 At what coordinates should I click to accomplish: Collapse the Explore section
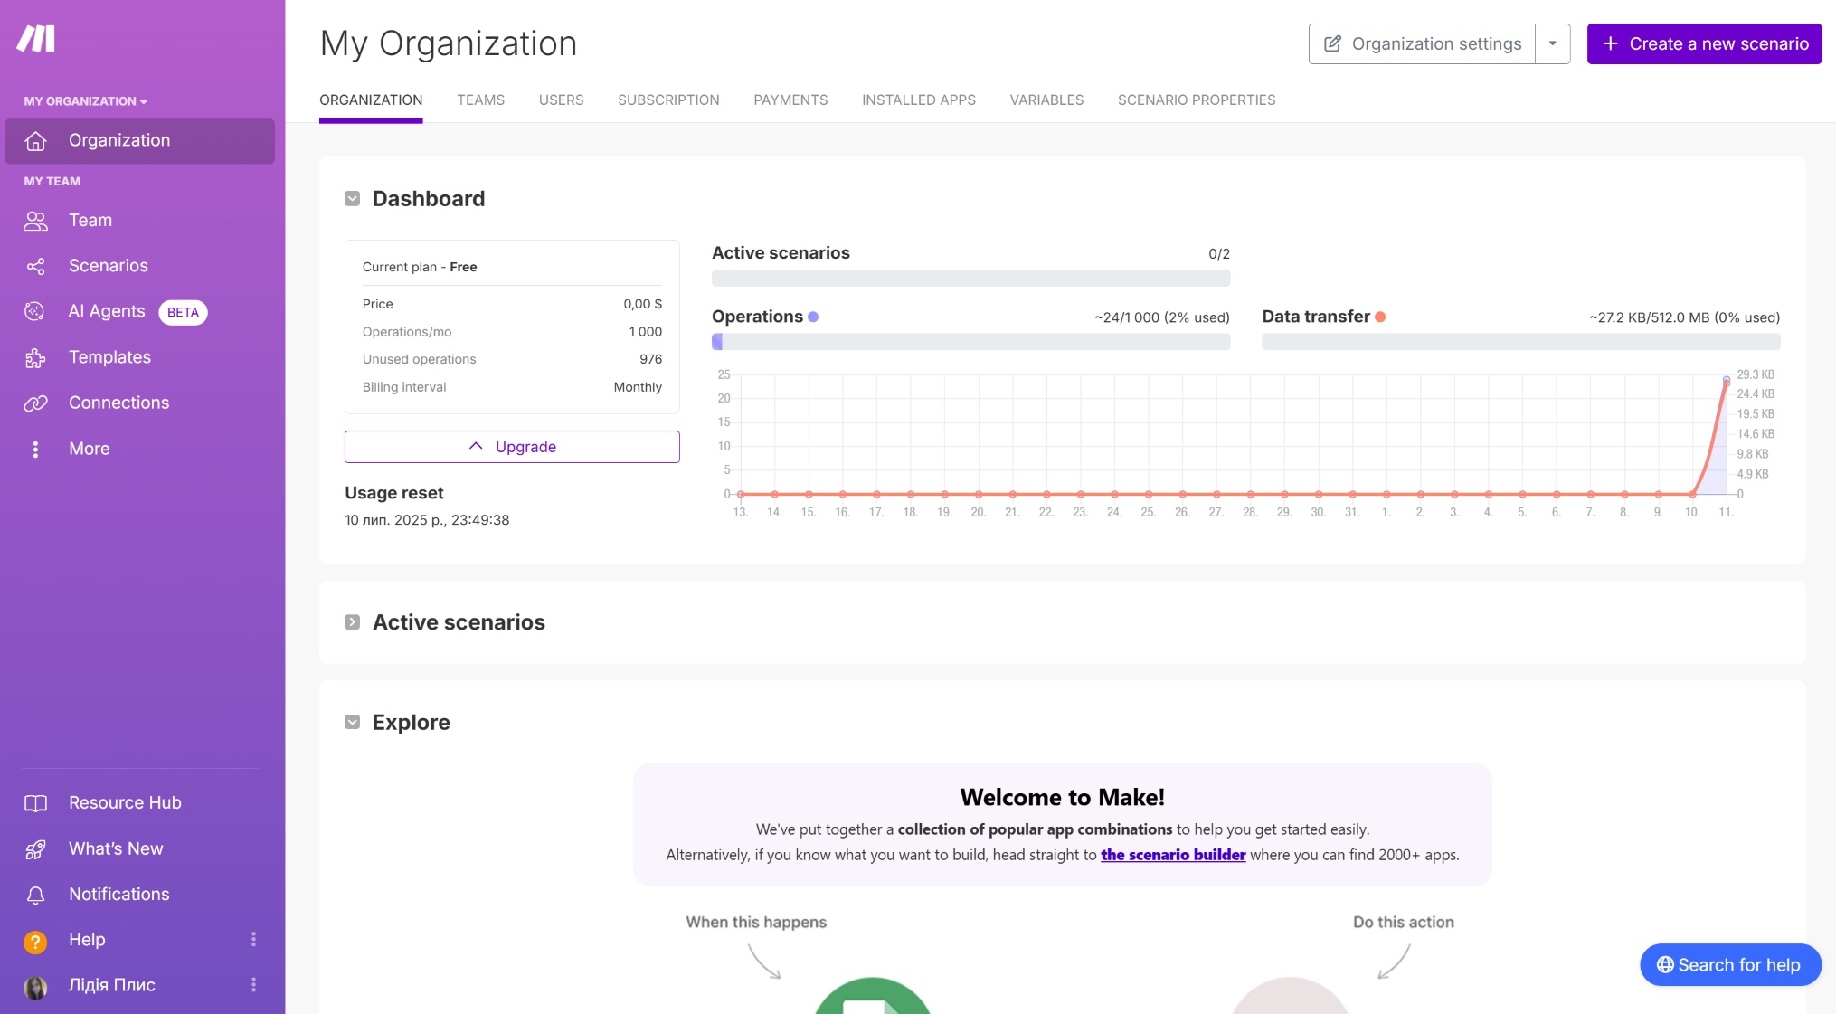coord(353,722)
